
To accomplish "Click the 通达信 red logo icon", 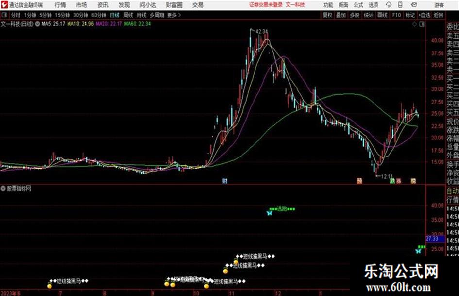I will click(x=4, y=5).
